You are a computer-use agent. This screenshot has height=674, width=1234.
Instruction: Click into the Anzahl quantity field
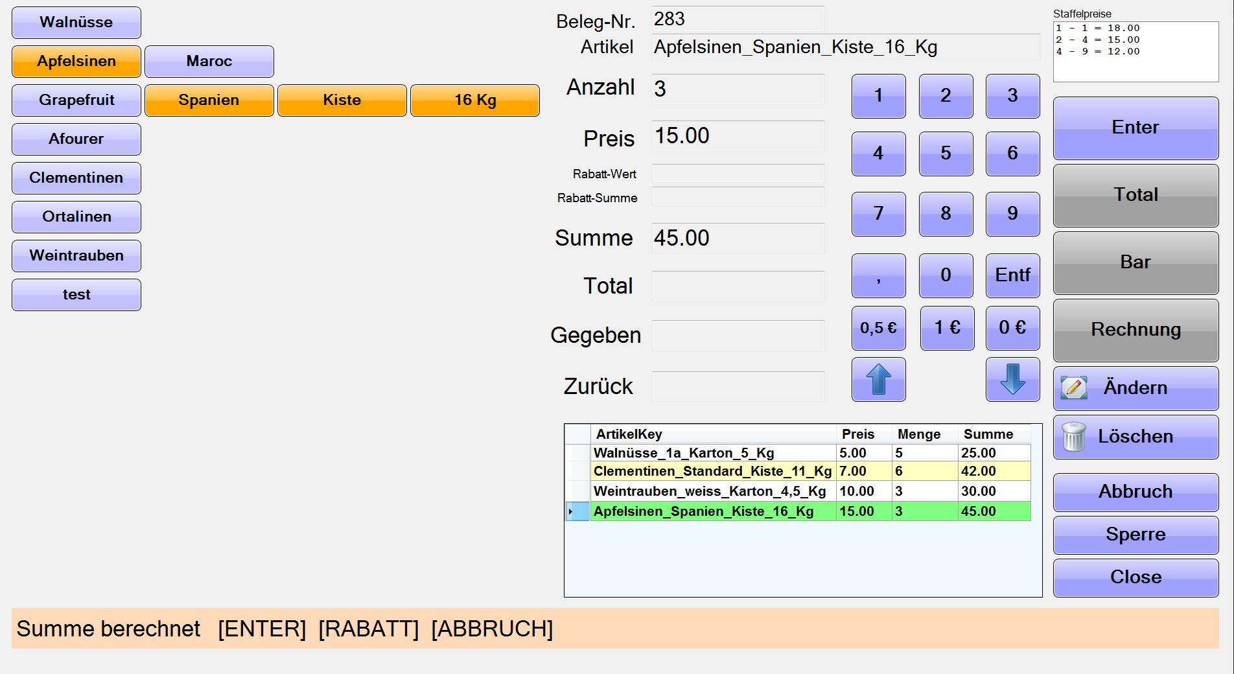[738, 89]
